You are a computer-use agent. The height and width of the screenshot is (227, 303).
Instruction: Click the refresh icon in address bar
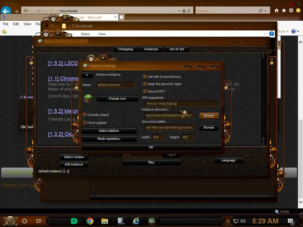189,11
